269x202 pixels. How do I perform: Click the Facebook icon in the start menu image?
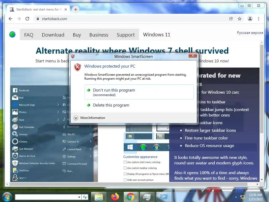(15, 90)
